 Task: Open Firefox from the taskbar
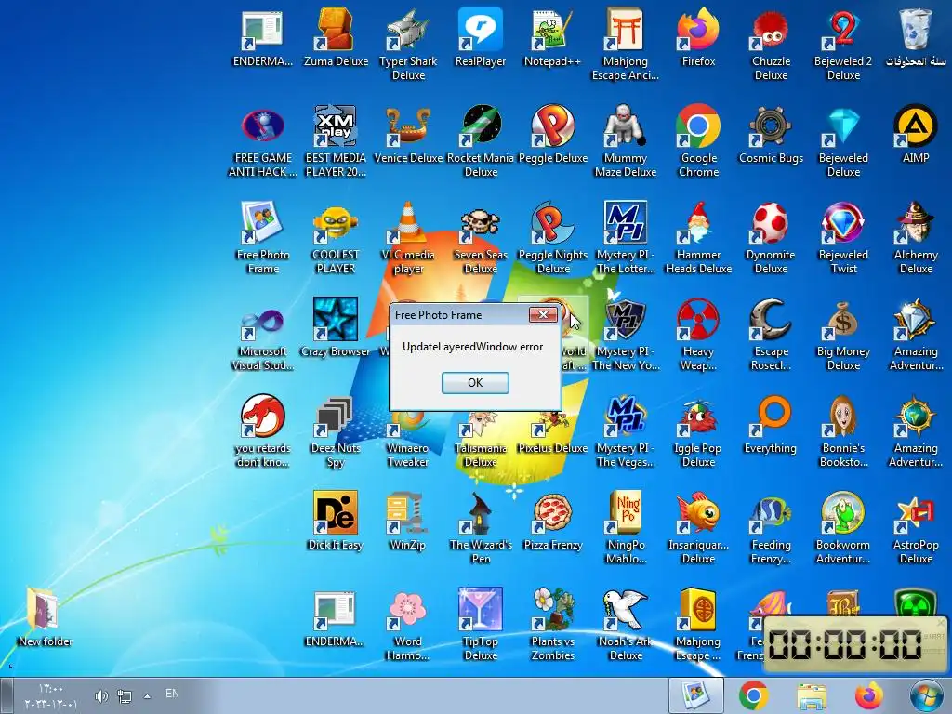coord(869,695)
